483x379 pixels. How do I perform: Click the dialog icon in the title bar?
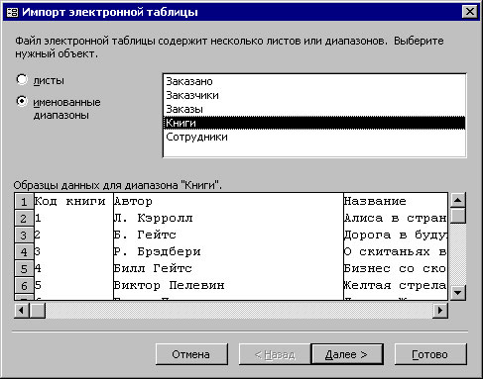(12, 12)
